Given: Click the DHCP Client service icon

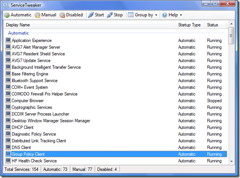Looking at the screenshot, I should [x=8, y=127].
